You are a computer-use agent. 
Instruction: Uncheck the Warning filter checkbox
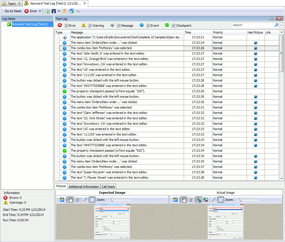pos(90,25)
